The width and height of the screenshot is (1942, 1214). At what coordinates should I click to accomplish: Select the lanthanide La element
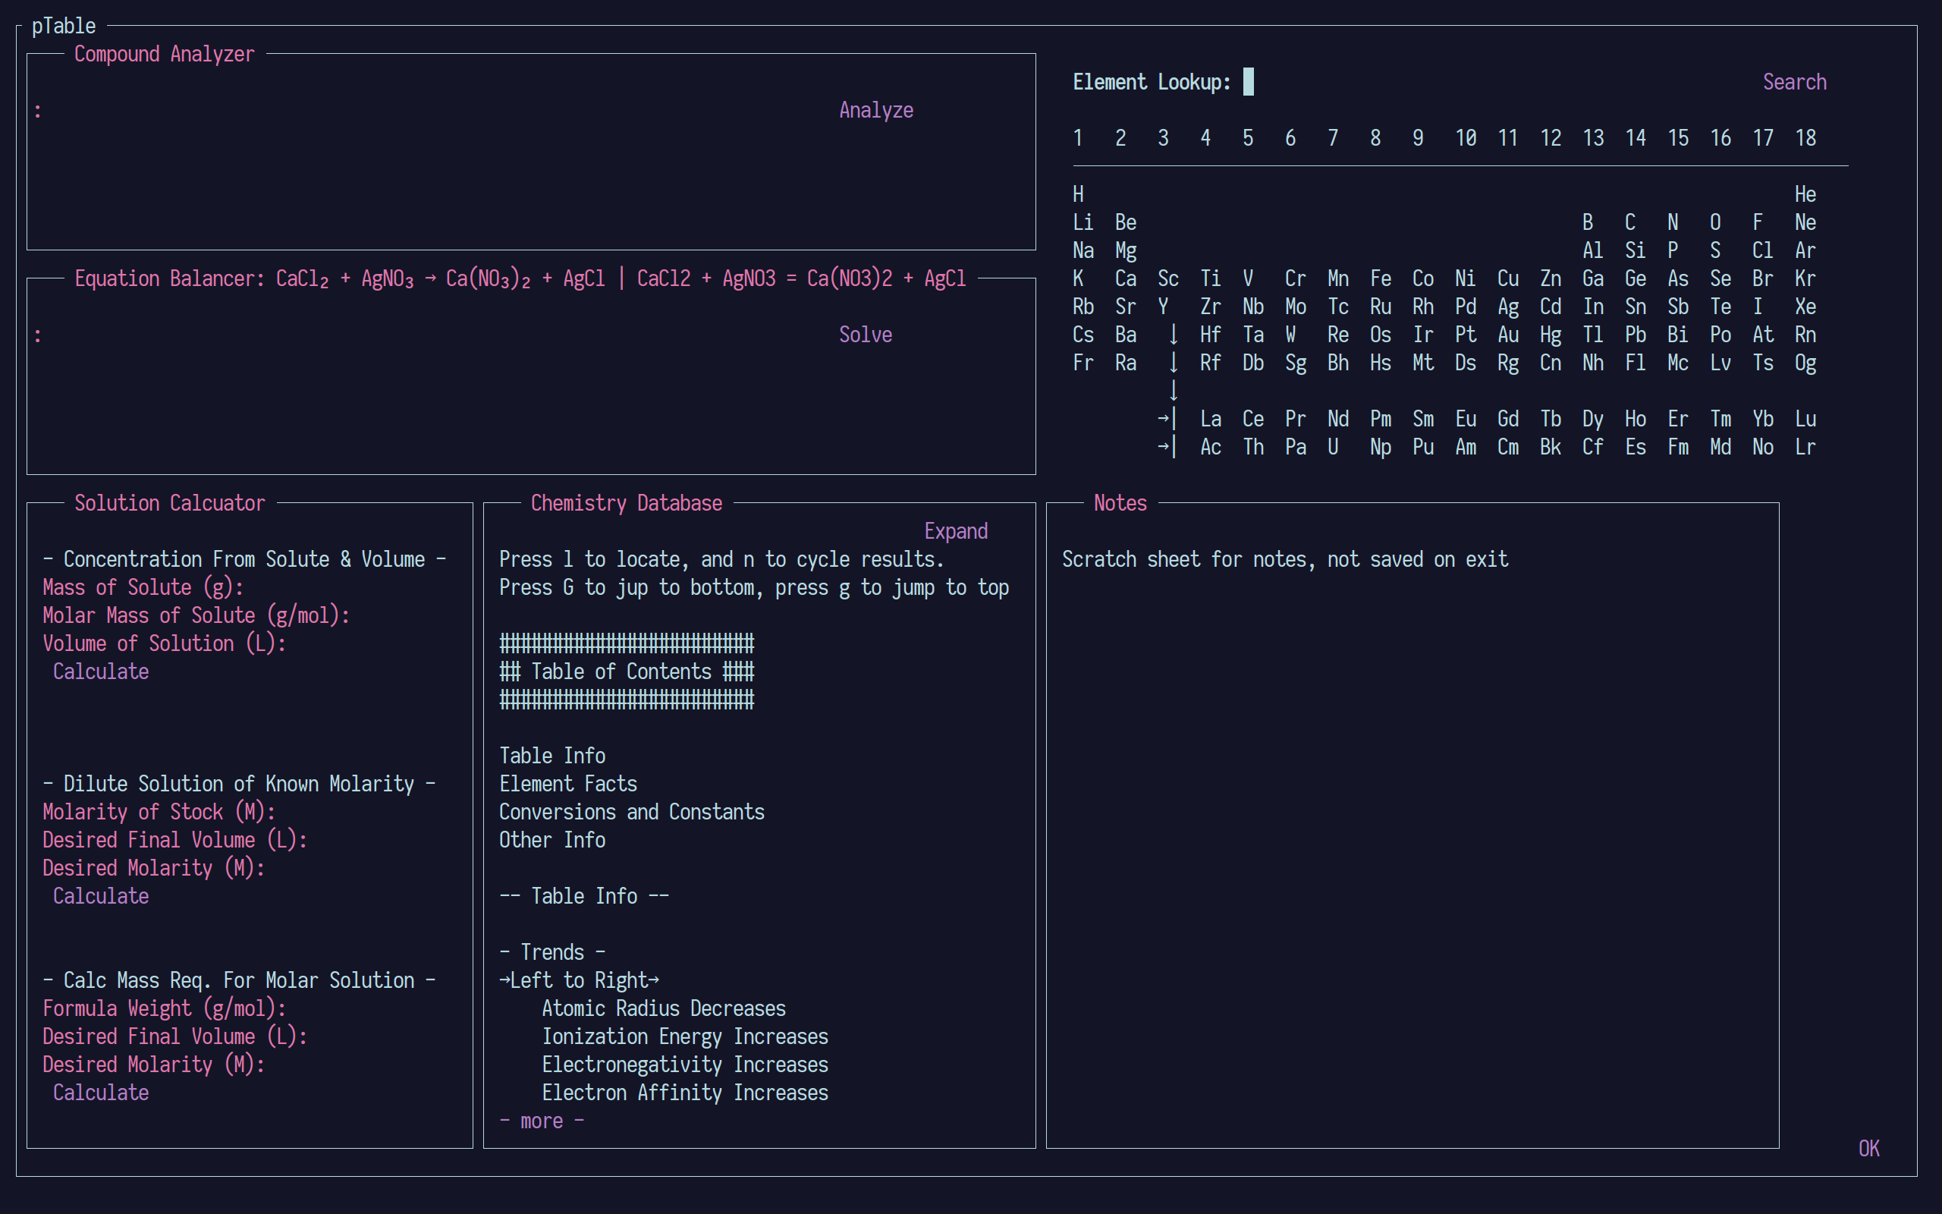(1210, 419)
